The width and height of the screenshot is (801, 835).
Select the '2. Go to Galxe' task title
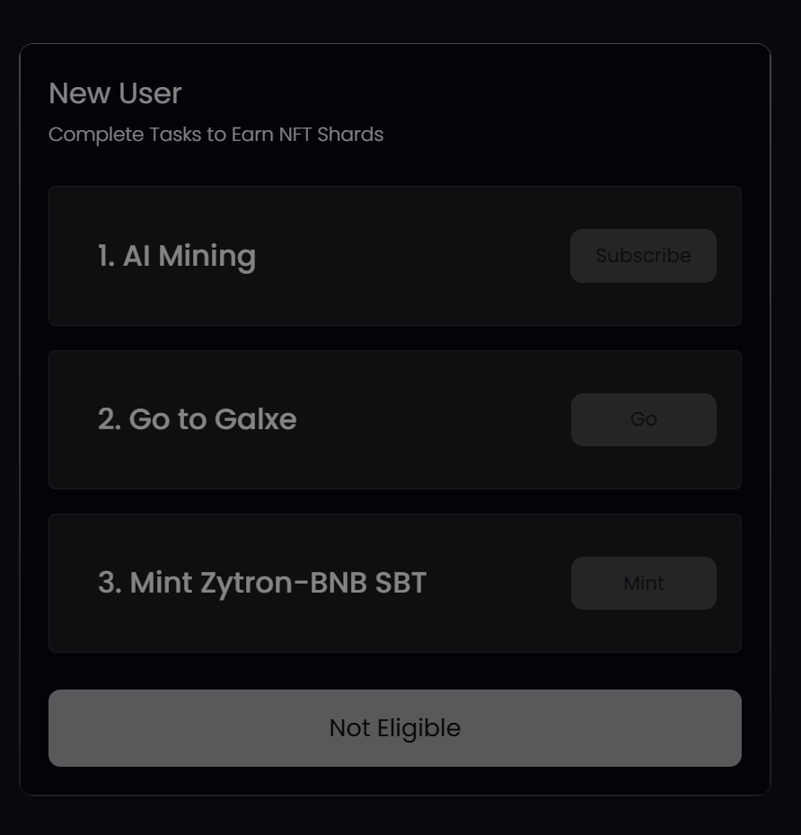197,419
